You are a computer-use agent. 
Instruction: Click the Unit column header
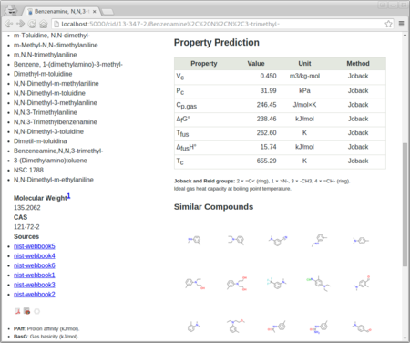(304, 64)
